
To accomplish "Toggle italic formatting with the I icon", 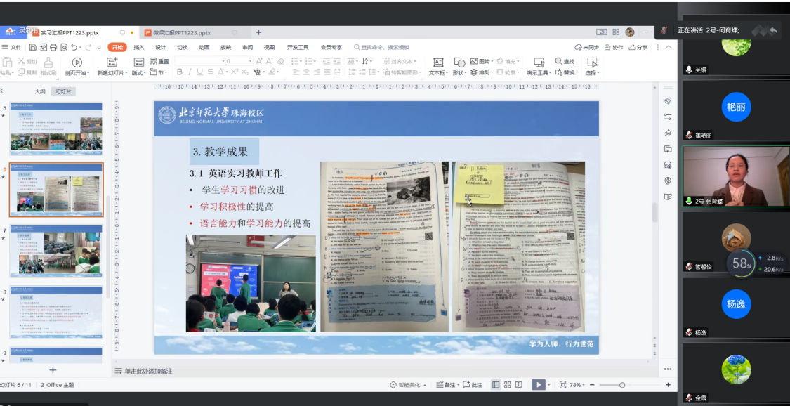I will point(188,71).
